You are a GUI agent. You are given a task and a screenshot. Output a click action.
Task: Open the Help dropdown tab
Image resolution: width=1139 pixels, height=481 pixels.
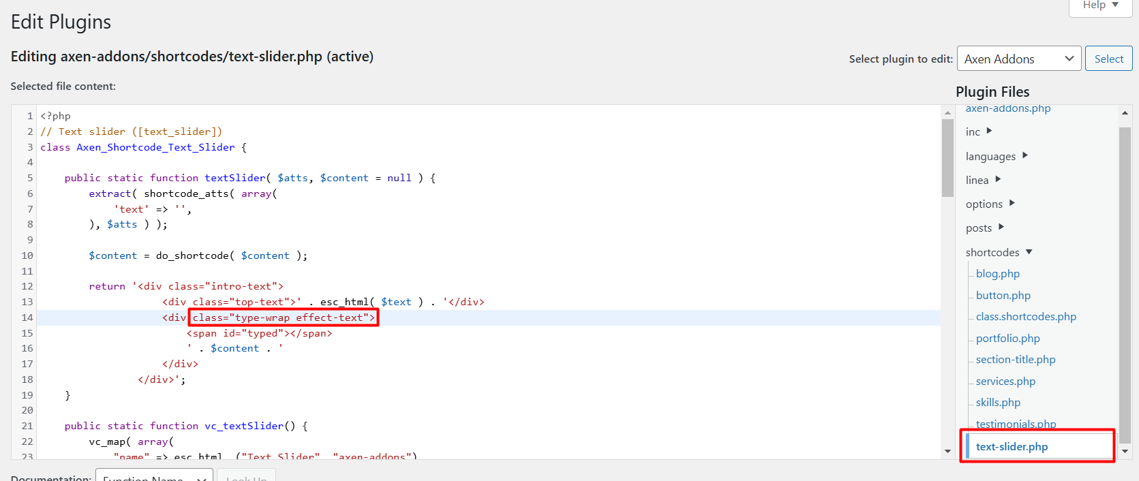(x=1101, y=5)
